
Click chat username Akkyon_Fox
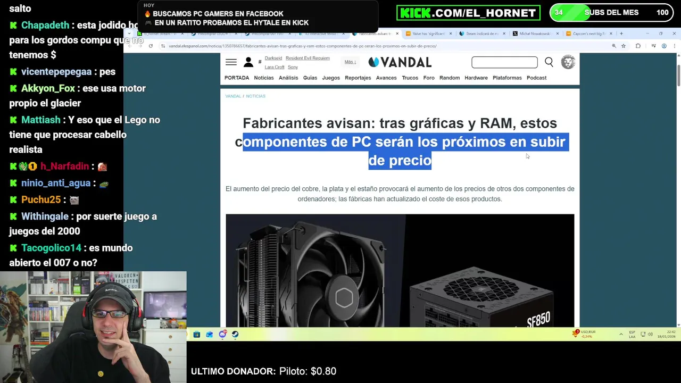click(x=48, y=88)
